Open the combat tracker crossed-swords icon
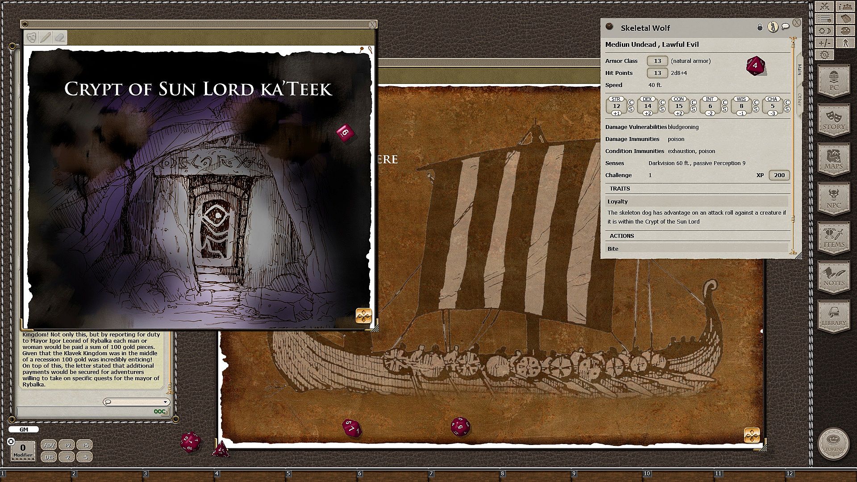 (824, 6)
